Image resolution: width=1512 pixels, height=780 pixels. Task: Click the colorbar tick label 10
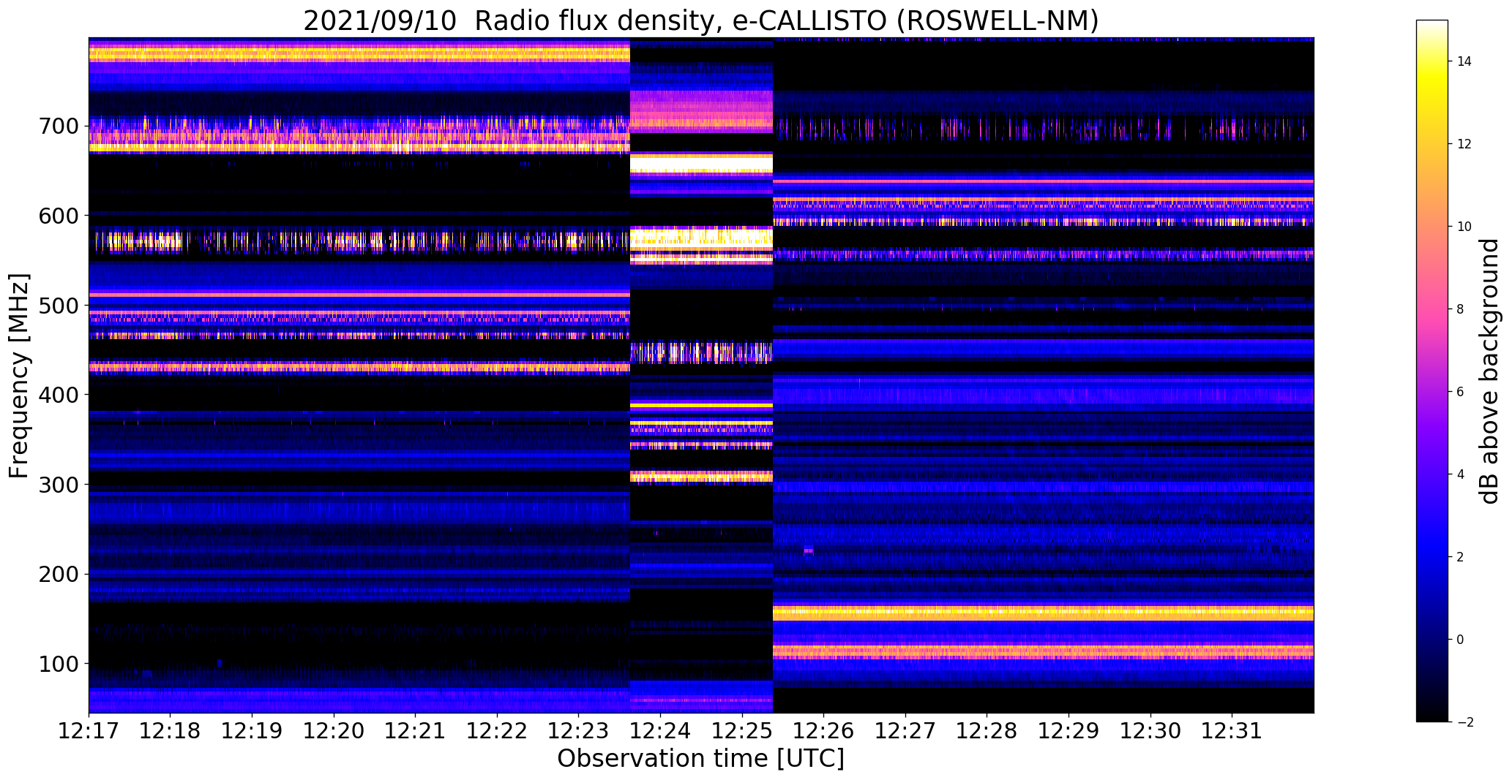tap(1464, 227)
